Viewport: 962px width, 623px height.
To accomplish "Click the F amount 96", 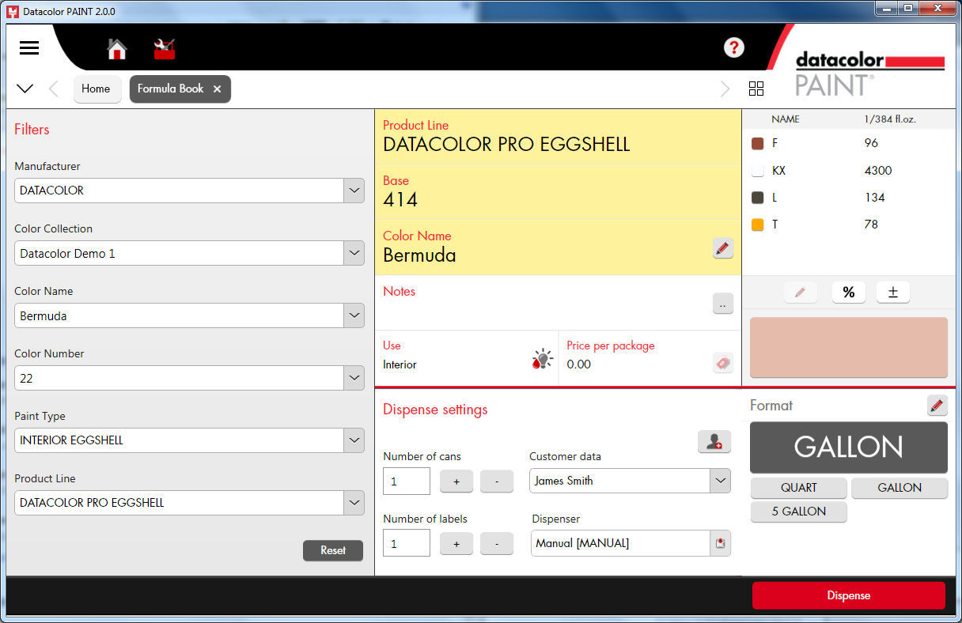I will 872,143.
